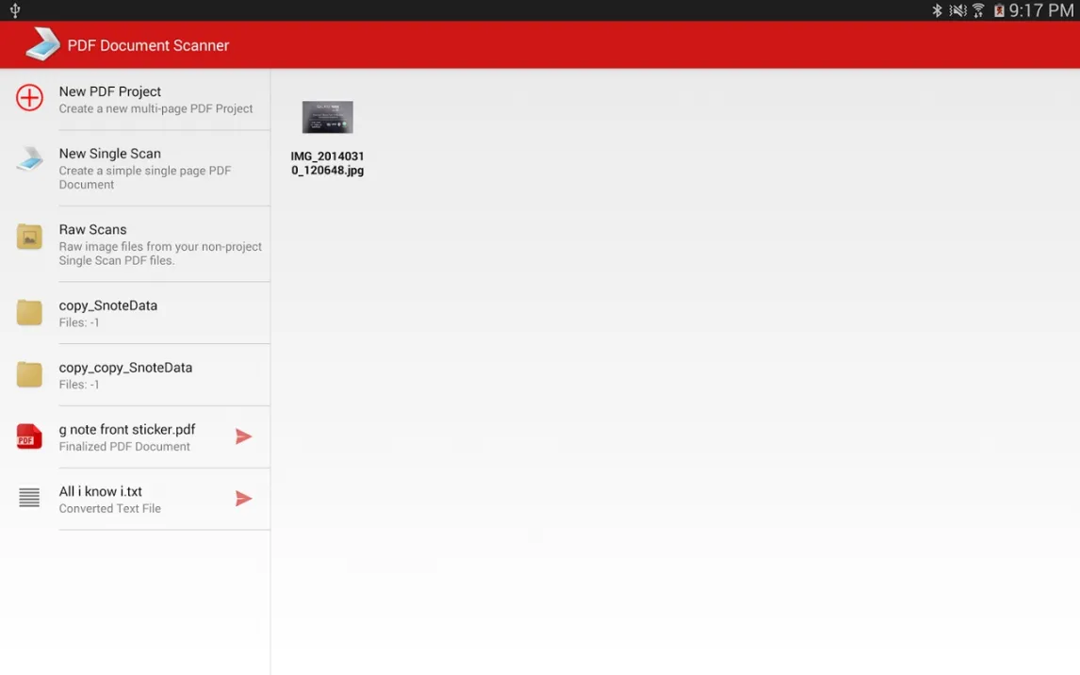Click the text file lines icon
The height and width of the screenshot is (675, 1080).
(29, 498)
